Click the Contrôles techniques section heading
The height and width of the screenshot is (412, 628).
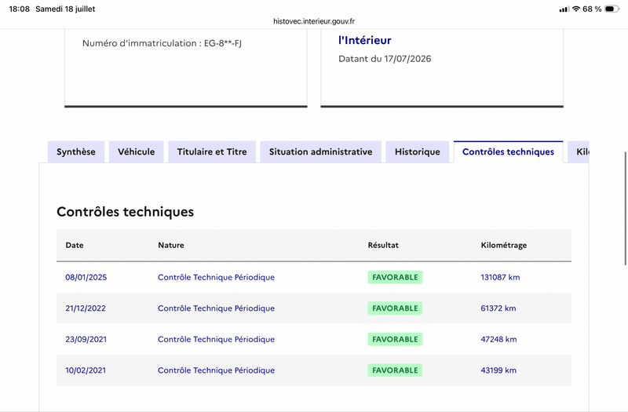point(125,211)
